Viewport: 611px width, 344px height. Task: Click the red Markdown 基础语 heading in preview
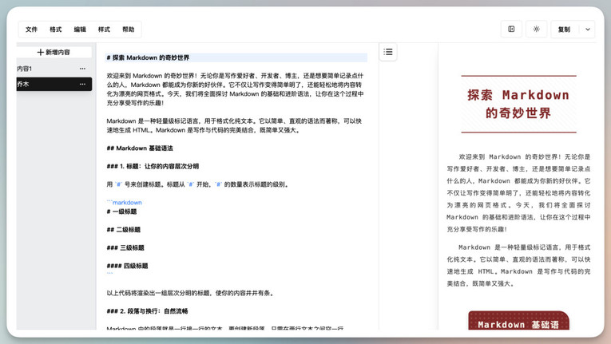pyautogui.click(x=518, y=324)
